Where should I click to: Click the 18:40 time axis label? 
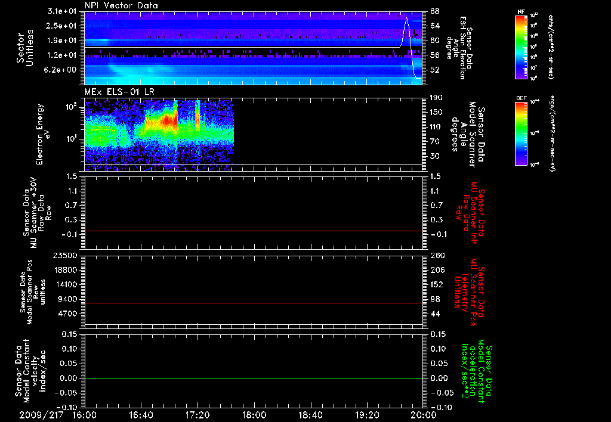pyautogui.click(x=310, y=415)
